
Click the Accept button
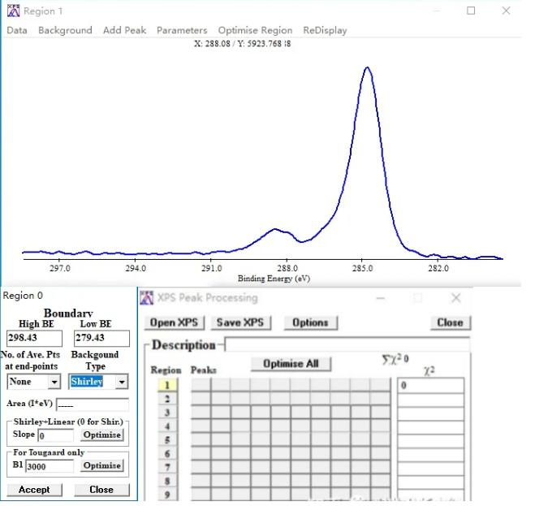click(x=34, y=490)
